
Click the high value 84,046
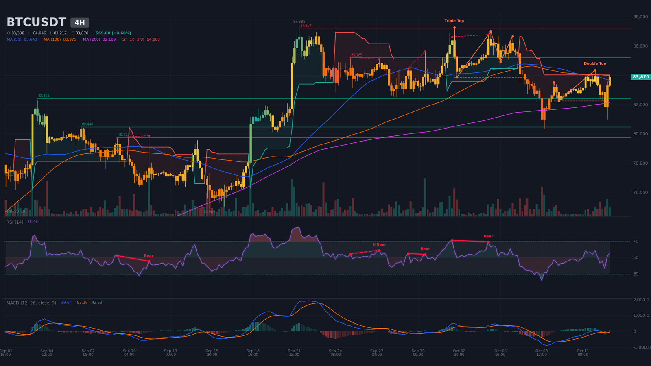pos(39,33)
